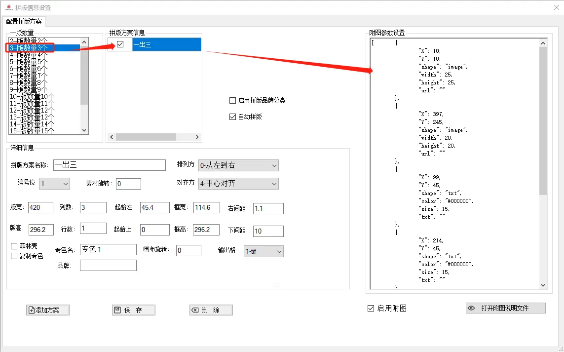The width and height of the screenshot is (564, 352).
Task: Click 行数 field with 1
Action: coord(93,229)
